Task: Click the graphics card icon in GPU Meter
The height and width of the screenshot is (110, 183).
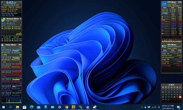Action: (164, 46)
